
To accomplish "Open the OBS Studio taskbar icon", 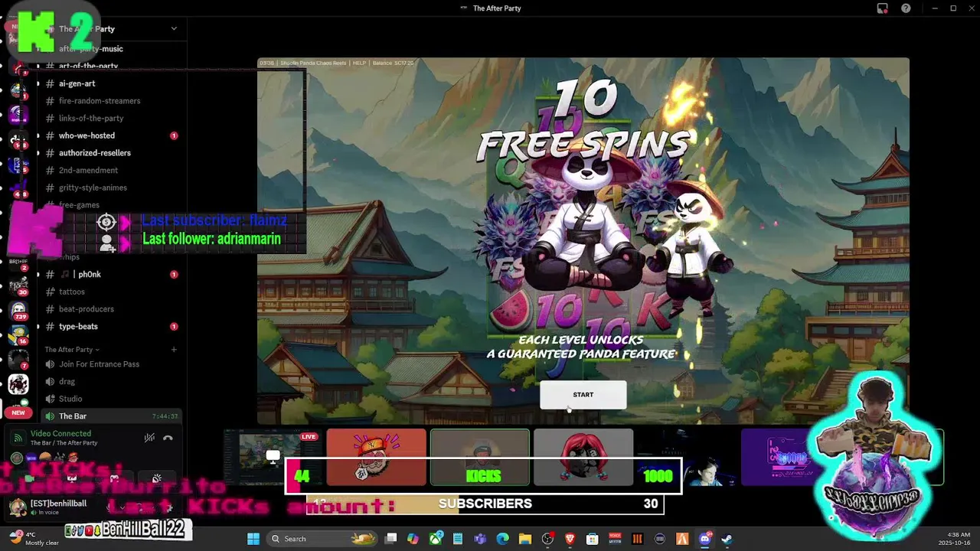I will click(x=547, y=539).
